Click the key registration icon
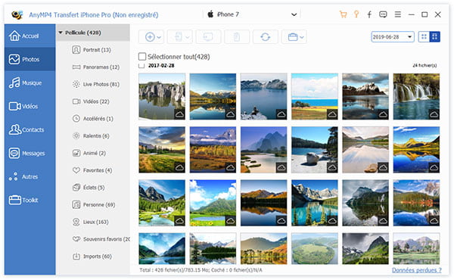454x280 pixels. coord(356,14)
